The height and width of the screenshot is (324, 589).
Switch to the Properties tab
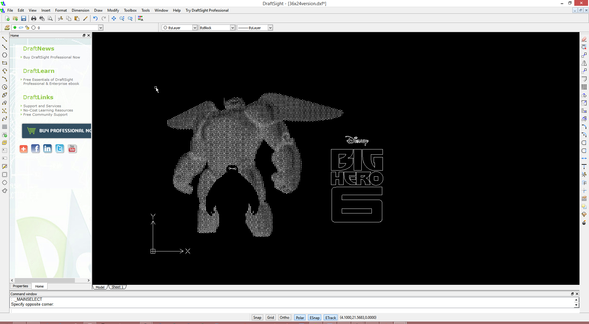pyautogui.click(x=21, y=286)
